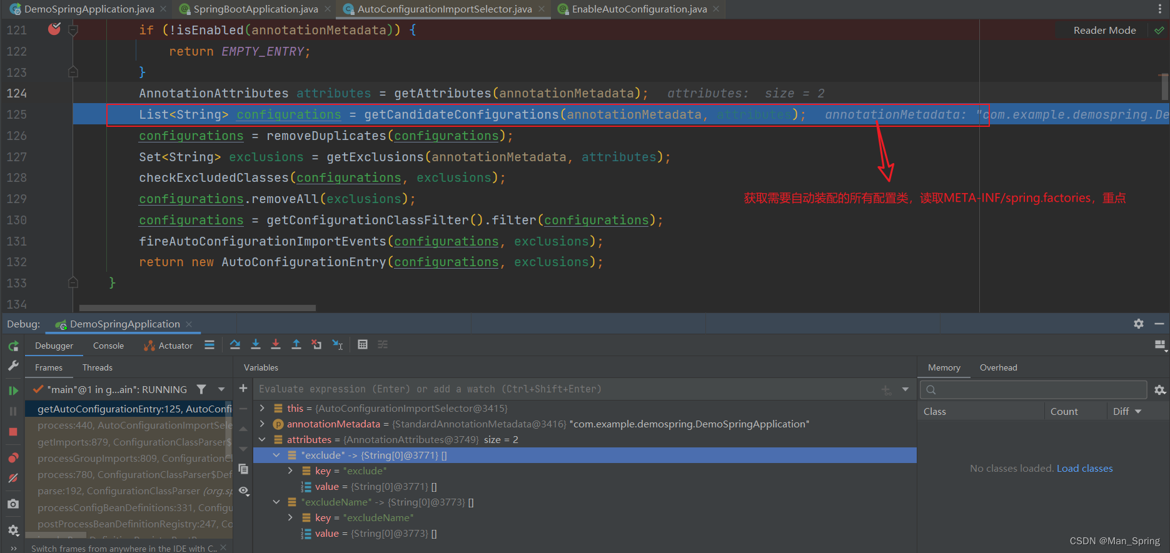The width and height of the screenshot is (1170, 553).
Task: View breakpoints with red circles icon
Action: (x=13, y=458)
